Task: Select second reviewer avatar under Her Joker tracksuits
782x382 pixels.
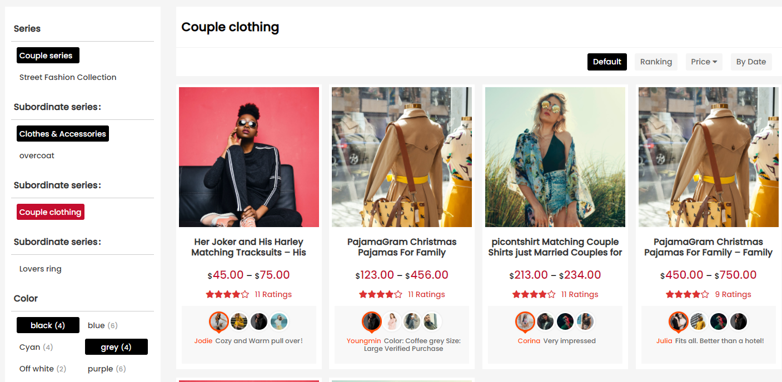Action: 239,321
